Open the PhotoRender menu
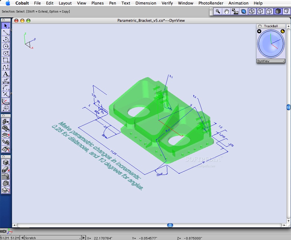This screenshot has width=291, height=240. (x=211, y=3)
